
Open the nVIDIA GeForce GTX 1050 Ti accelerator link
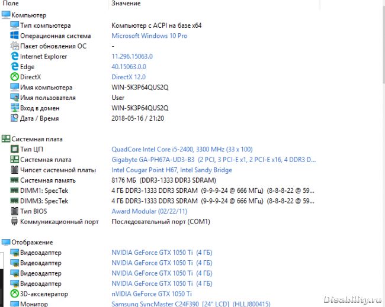(x=152, y=294)
